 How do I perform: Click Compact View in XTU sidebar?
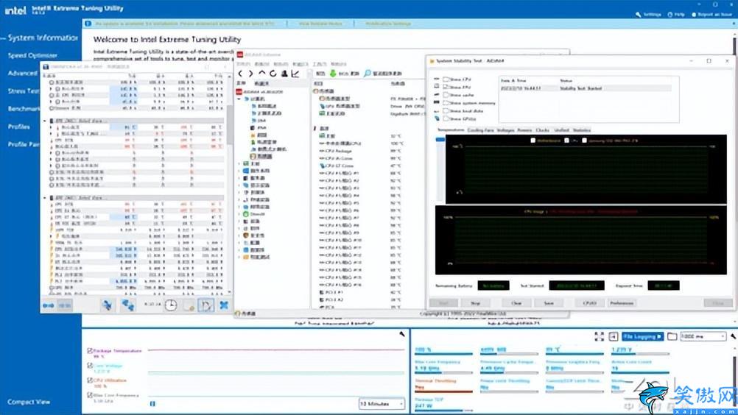coord(28,402)
